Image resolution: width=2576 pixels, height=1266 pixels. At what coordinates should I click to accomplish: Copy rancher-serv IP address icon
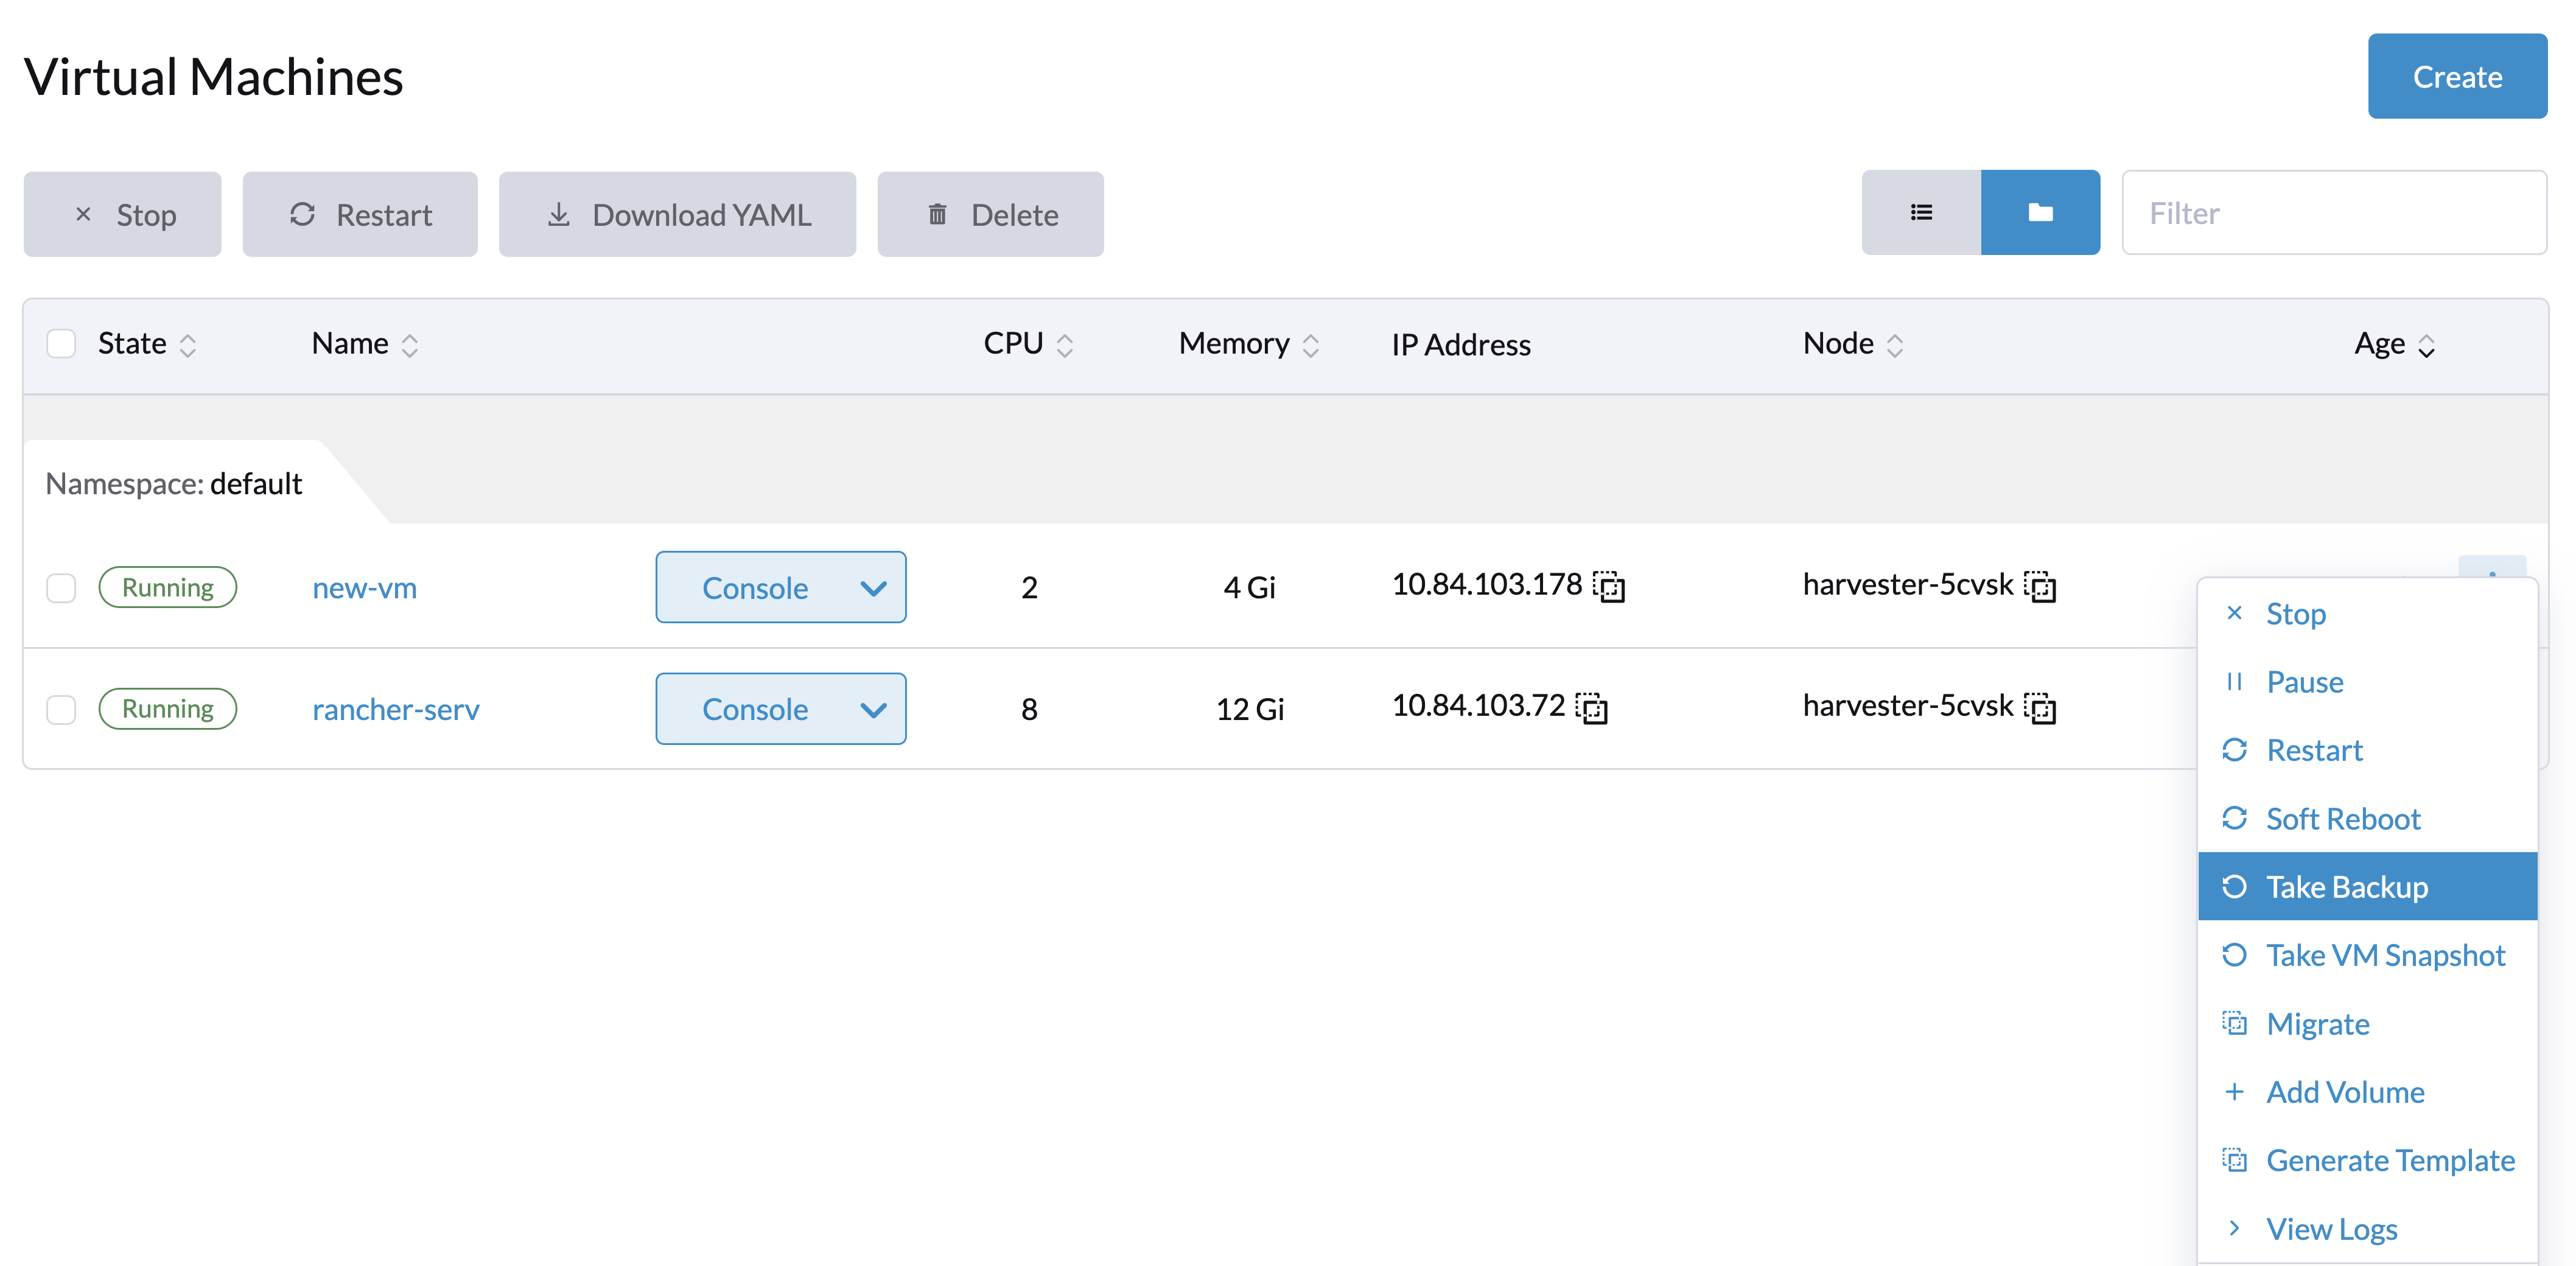(x=1591, y=708)
